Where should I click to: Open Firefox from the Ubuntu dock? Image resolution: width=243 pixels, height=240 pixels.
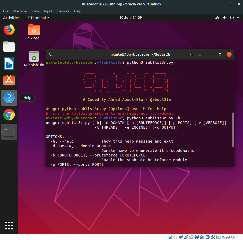pos(9,30)
